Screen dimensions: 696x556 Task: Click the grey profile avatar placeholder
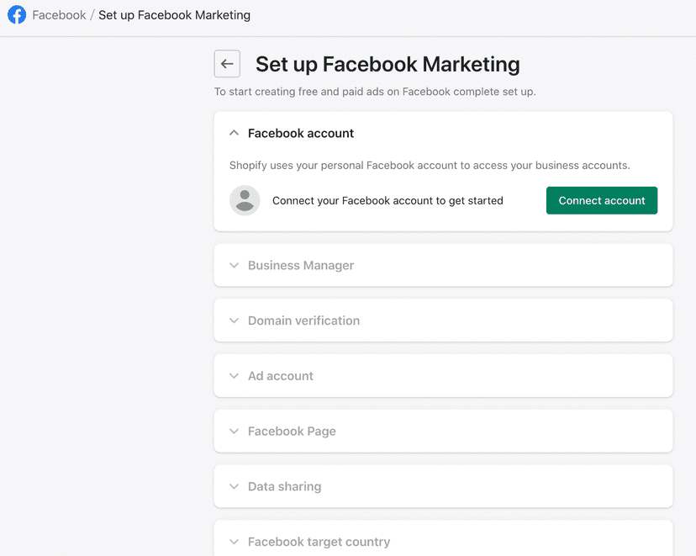click(x=245, y=200)
